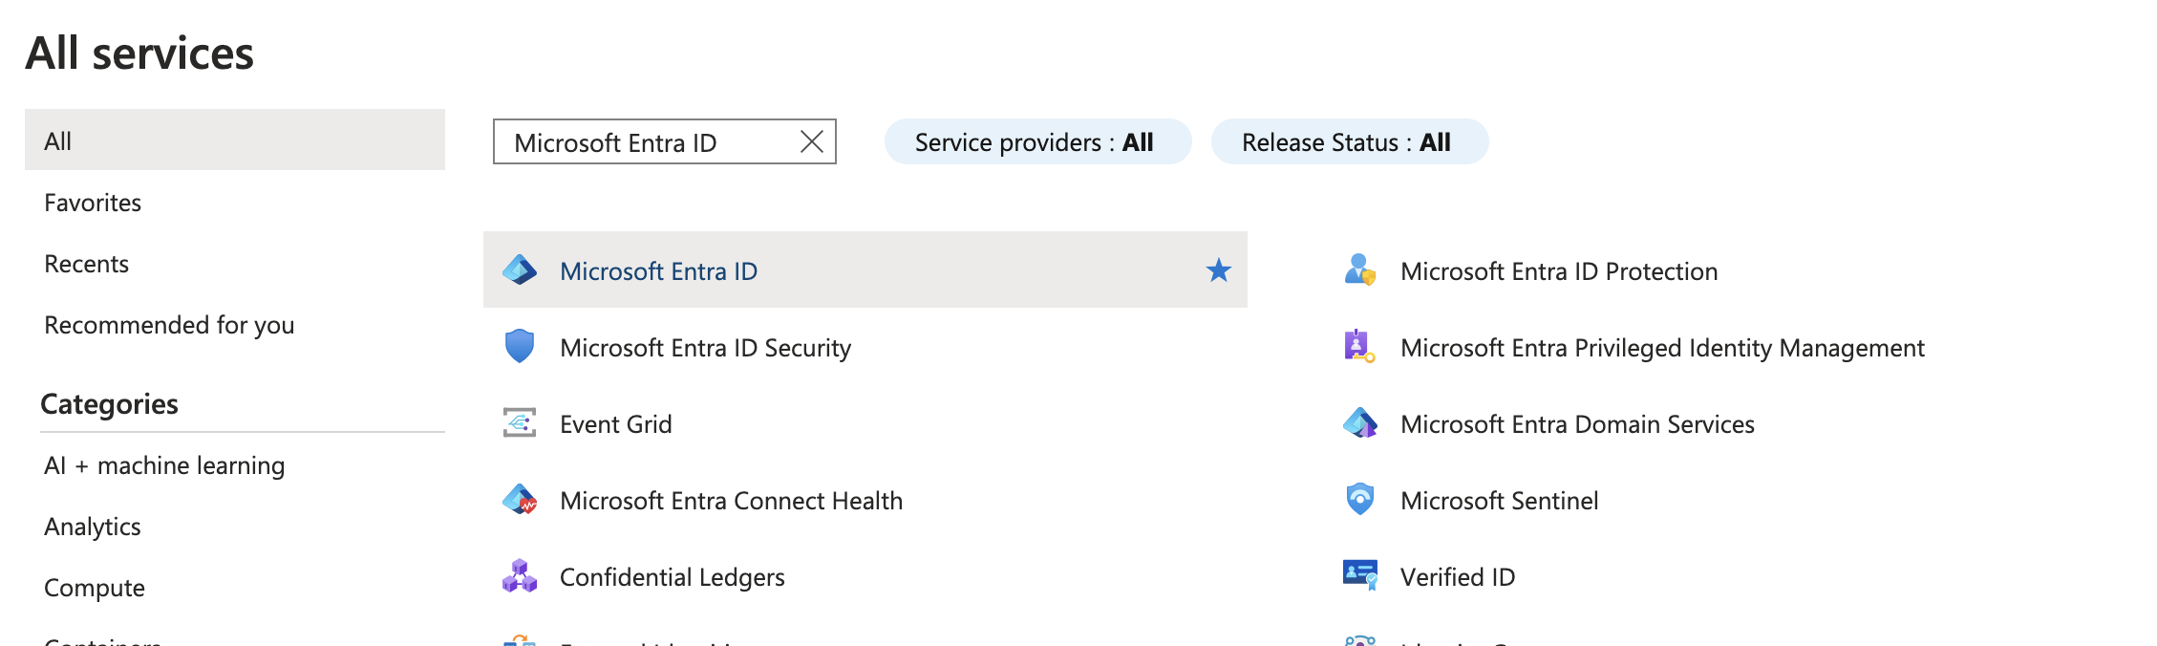2157x646 pixels.
Task: Select the Analytics category
Action: (93, 527)
